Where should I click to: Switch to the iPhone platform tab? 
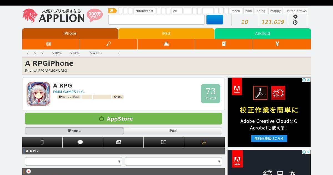[x=70, y=33]
